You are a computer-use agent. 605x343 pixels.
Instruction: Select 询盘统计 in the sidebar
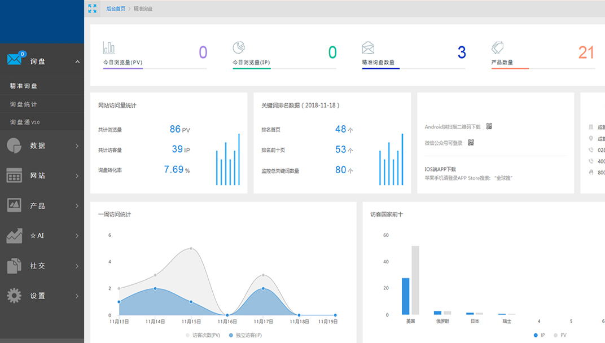[x=24, y=104]
